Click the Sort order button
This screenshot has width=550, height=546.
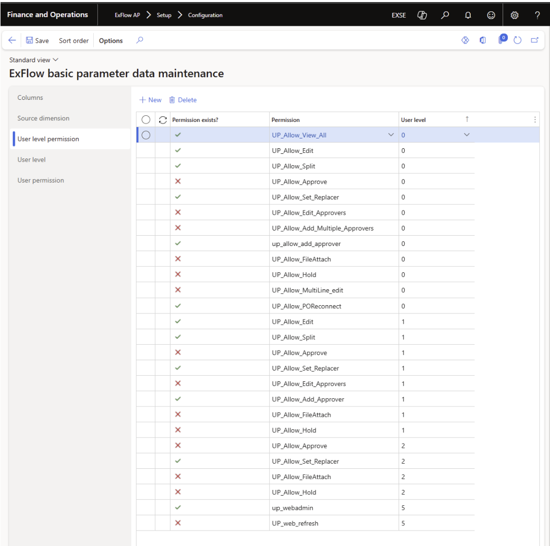coord(74,41)
